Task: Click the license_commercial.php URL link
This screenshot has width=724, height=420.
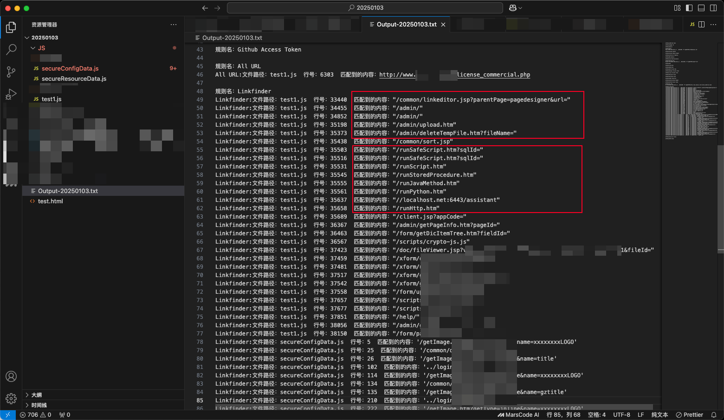Action: (x=493, y=75)
